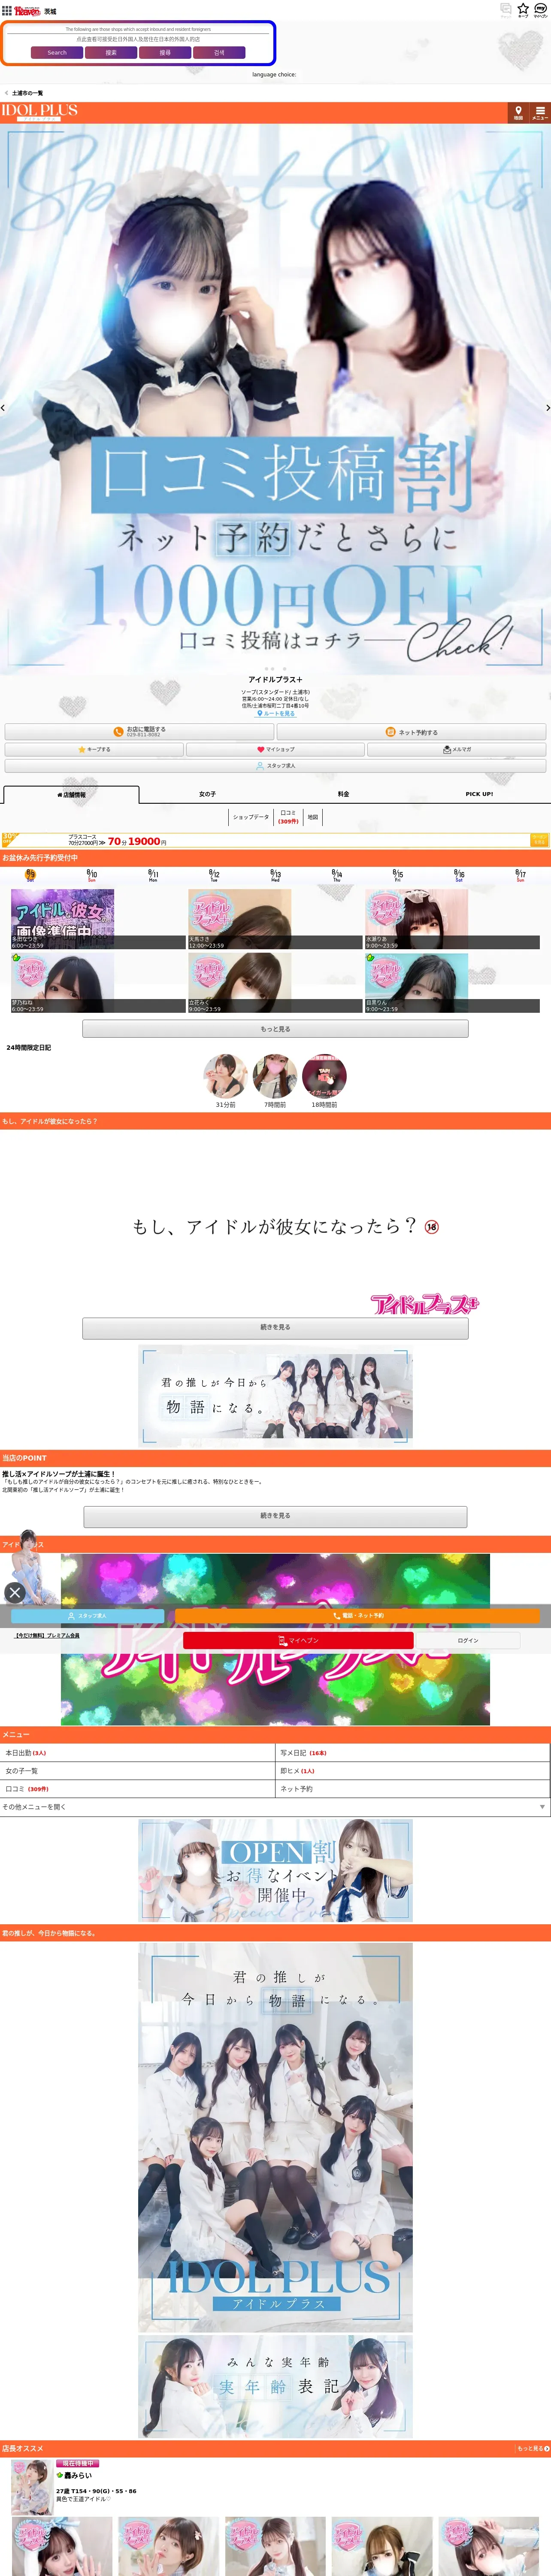Select the 店舗情報 tab
Image resolution: width=551 pixels, height=2576 pixels.
tap(71, 795)
